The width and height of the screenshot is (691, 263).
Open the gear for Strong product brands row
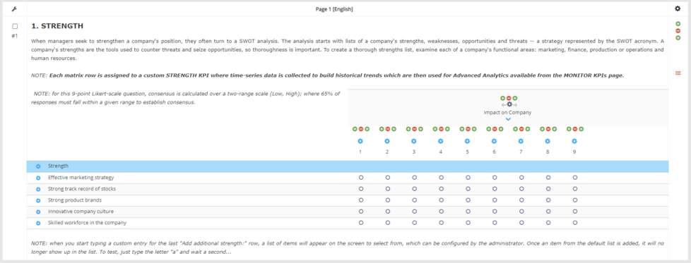(38, 200)
